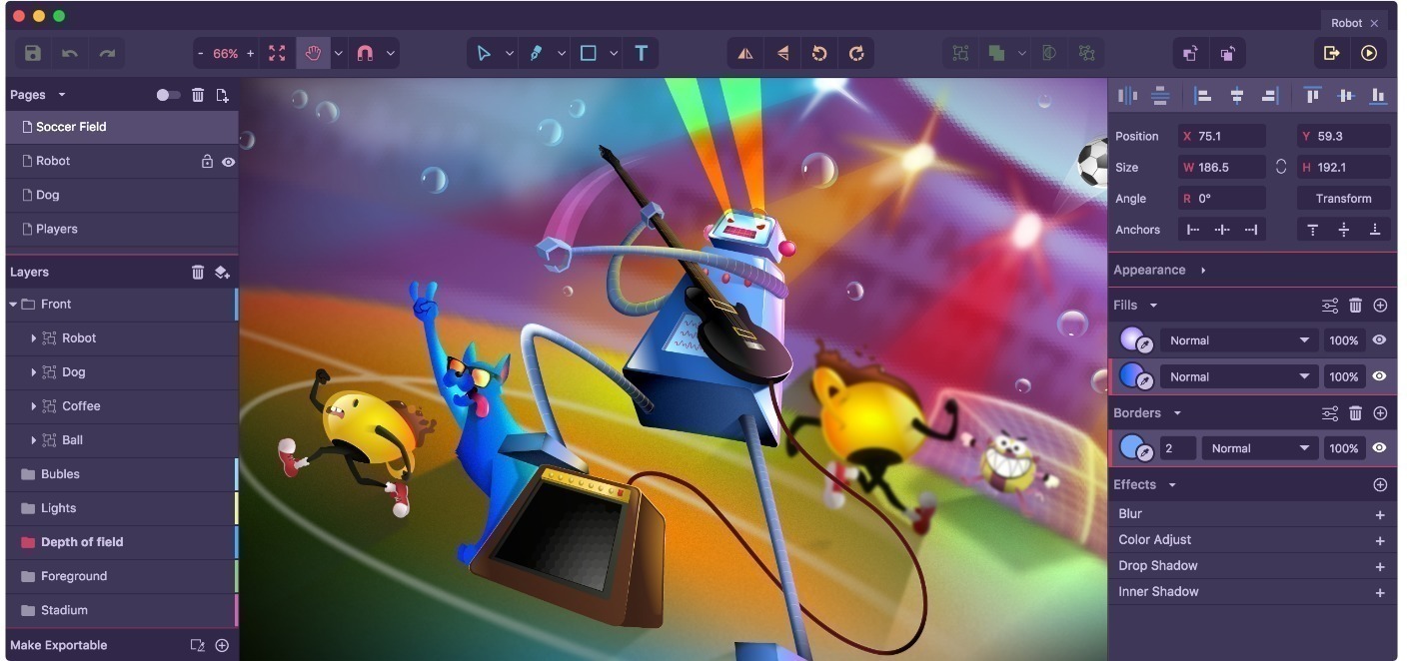Click the Transform button

click(x=1342, y=198)
